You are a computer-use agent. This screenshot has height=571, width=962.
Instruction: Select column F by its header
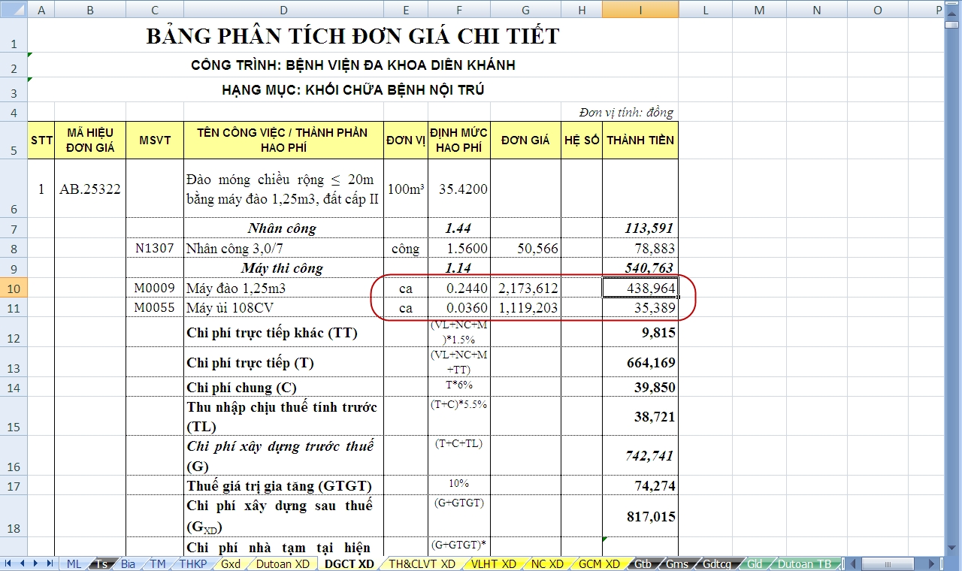(x=459, y=9)
